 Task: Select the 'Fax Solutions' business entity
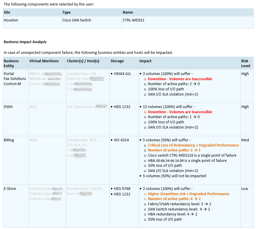15,78
